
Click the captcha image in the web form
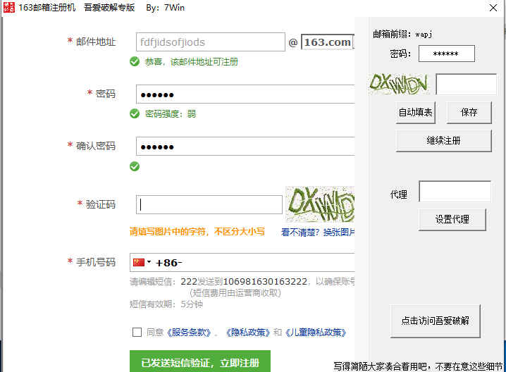[320, 204]
